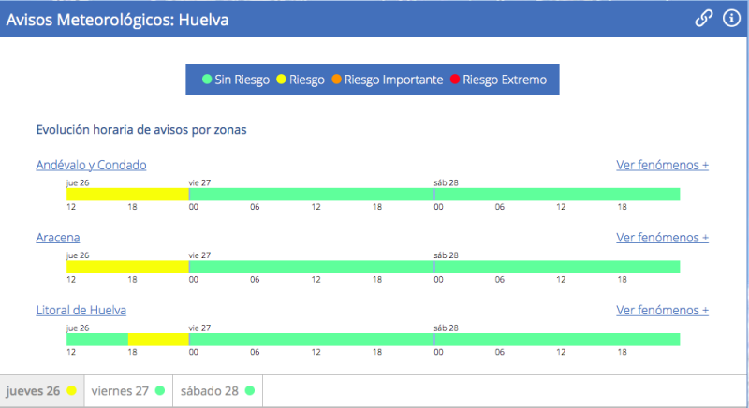749x408 pixels.
Task: Click the initial green segment on Litoral de Huelva bar
Action: coord(97,340)
